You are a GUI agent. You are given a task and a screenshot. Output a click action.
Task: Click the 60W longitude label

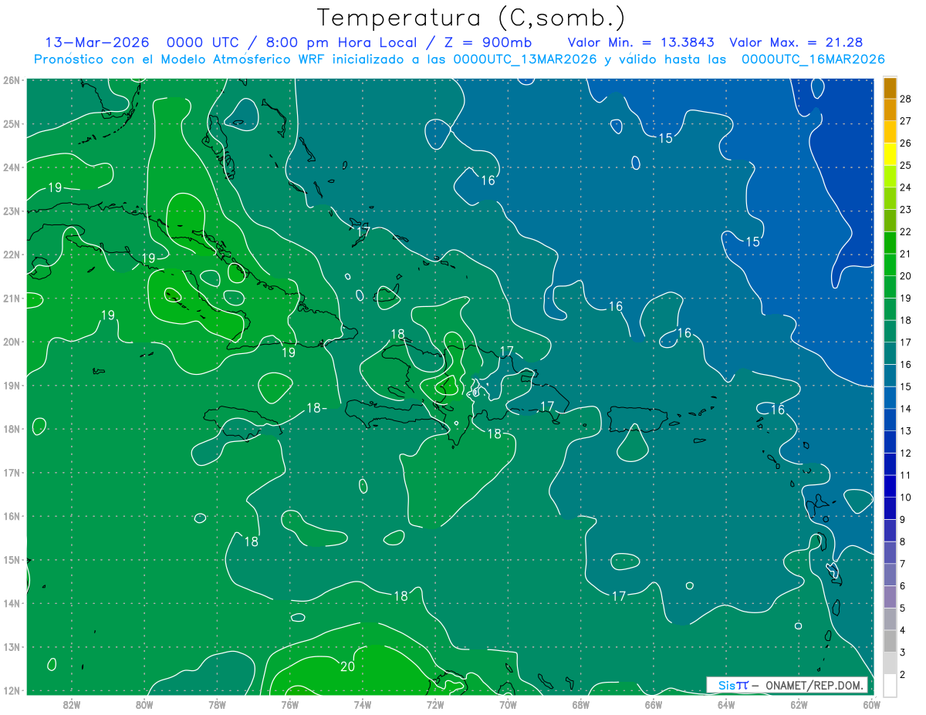pyautogui.click(x=871, y=703)
